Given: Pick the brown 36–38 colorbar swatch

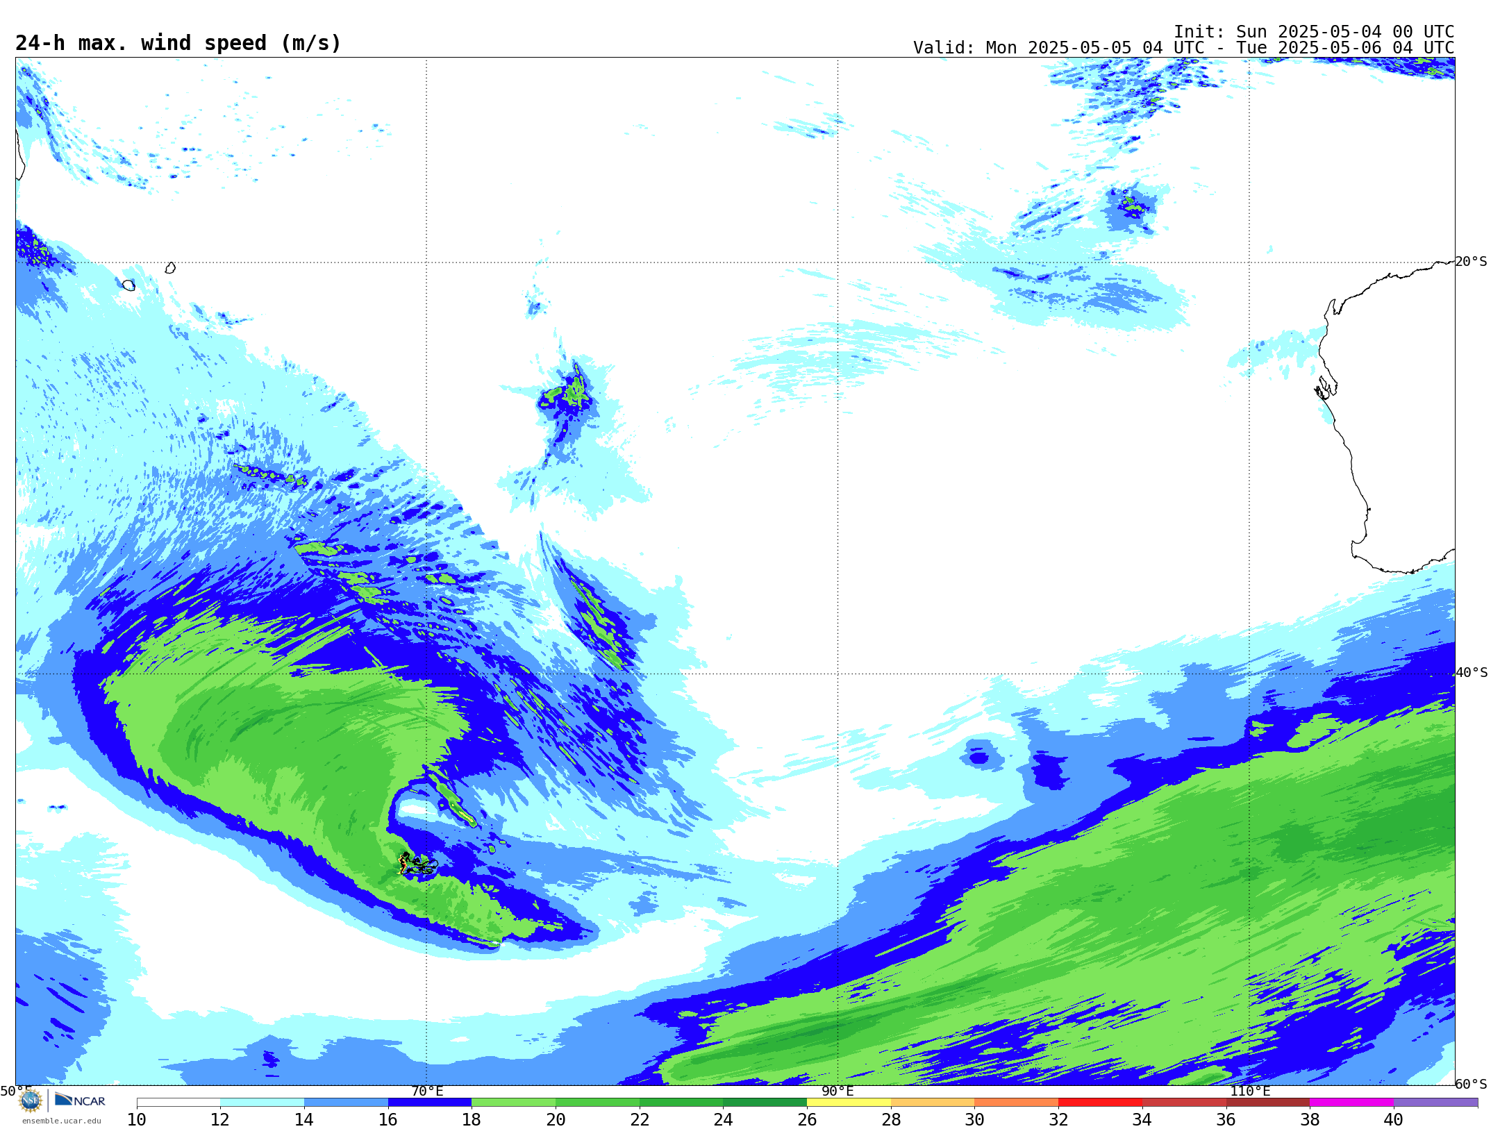Looking at the screenshot, I should tap(1267, 1103).
